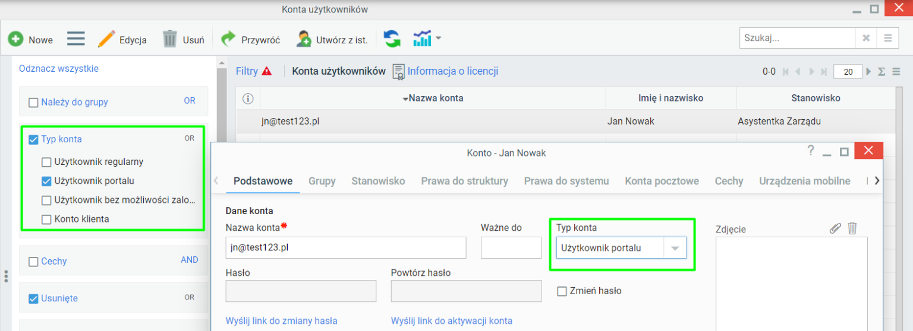Open the Prawa do struktury tab
Image resolution: width=913 pixels, height=331 pixels.
(465, 181)
